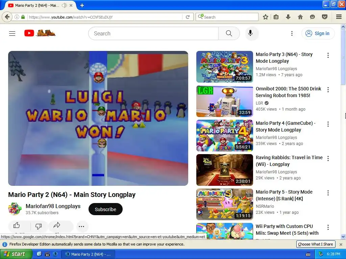Show bookmarks list icon in toolbar
This screenshot has width=346, height=259.
(x=276, y=17)
